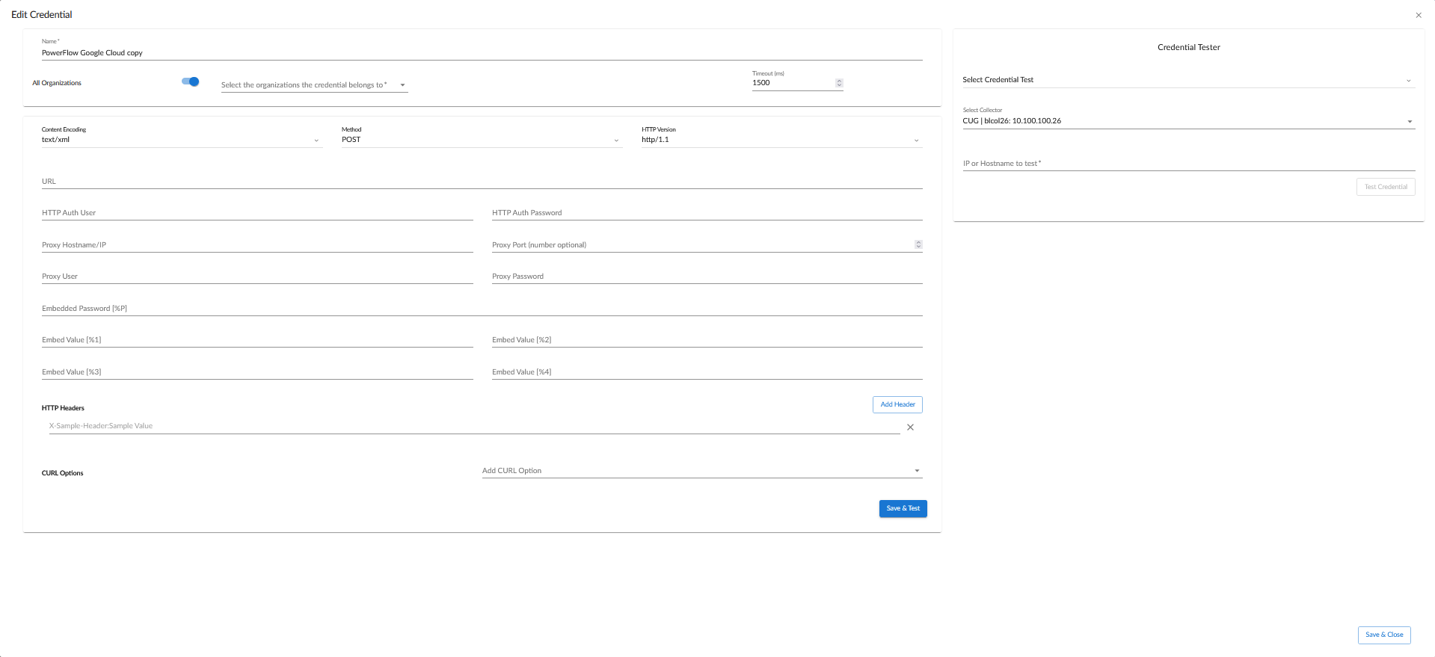Open the Method POST dropdown
Viewport: 1435px width, 657px height.
[x=482, y=140]
